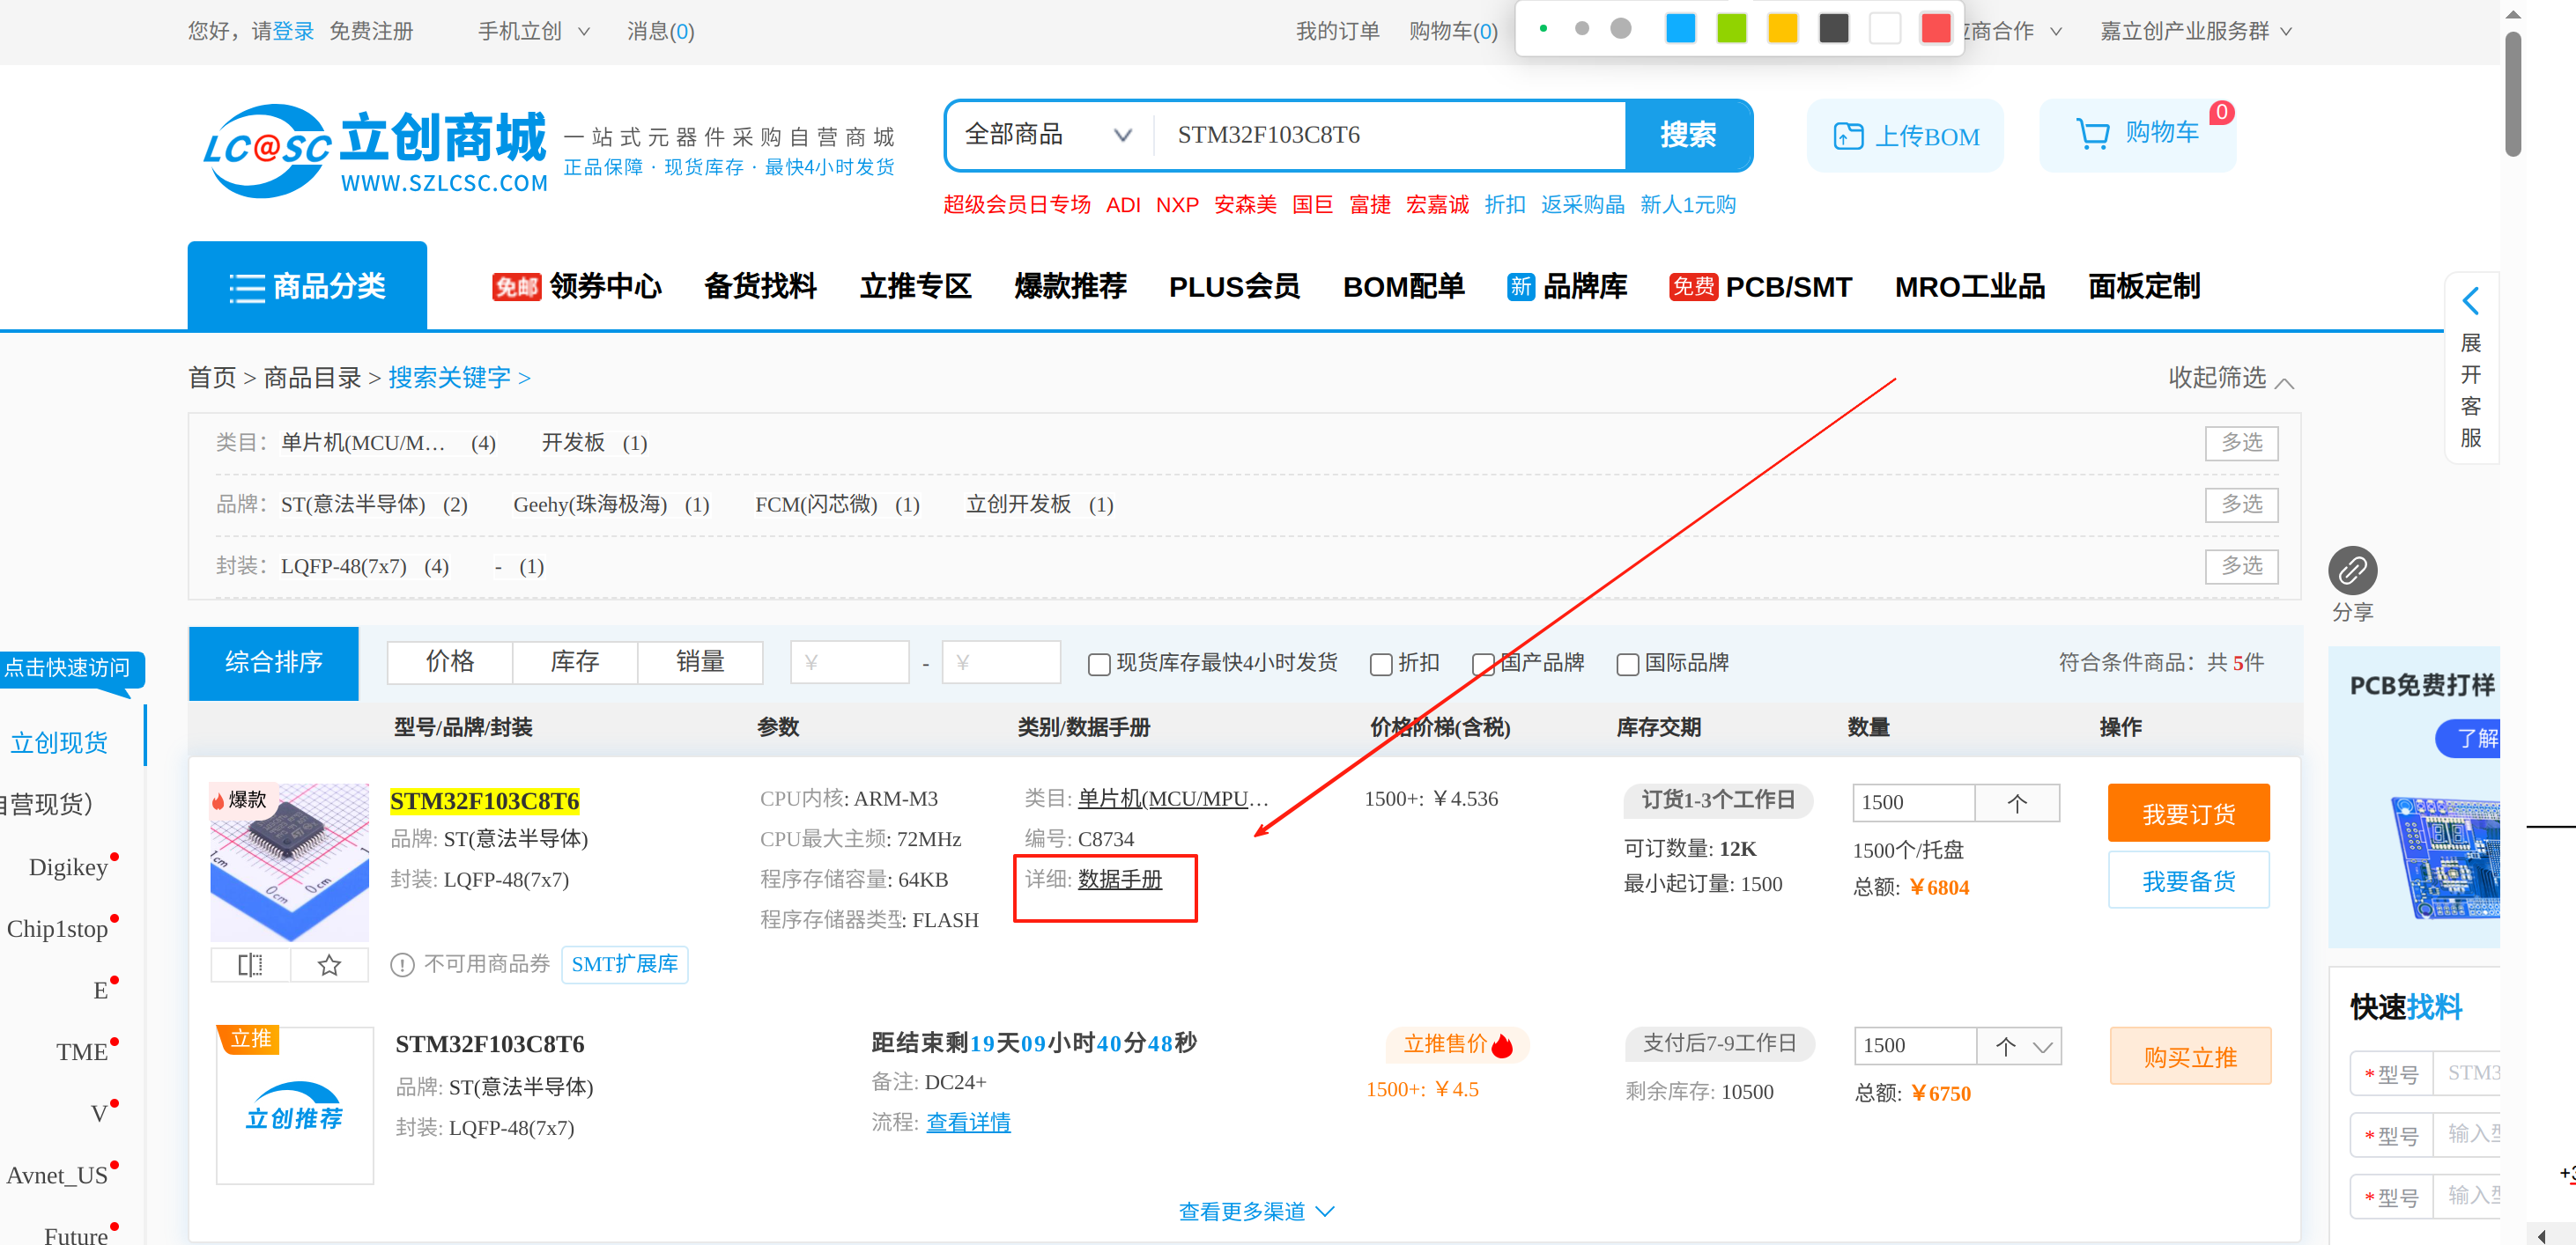Click the SMT扩展库 tag
Viewport: 2576px width, 1245px height.
pos(624,964)
